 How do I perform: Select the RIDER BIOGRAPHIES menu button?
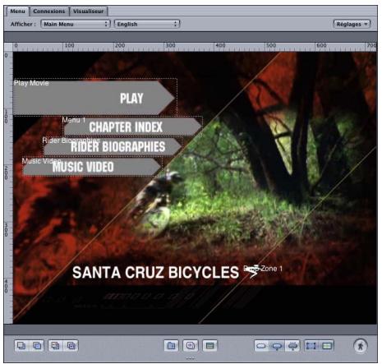[x=113, y=147]
